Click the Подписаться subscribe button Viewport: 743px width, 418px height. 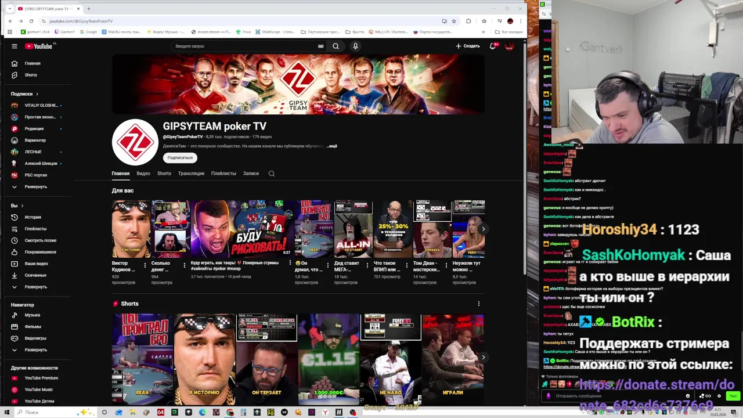click(180, 157)
